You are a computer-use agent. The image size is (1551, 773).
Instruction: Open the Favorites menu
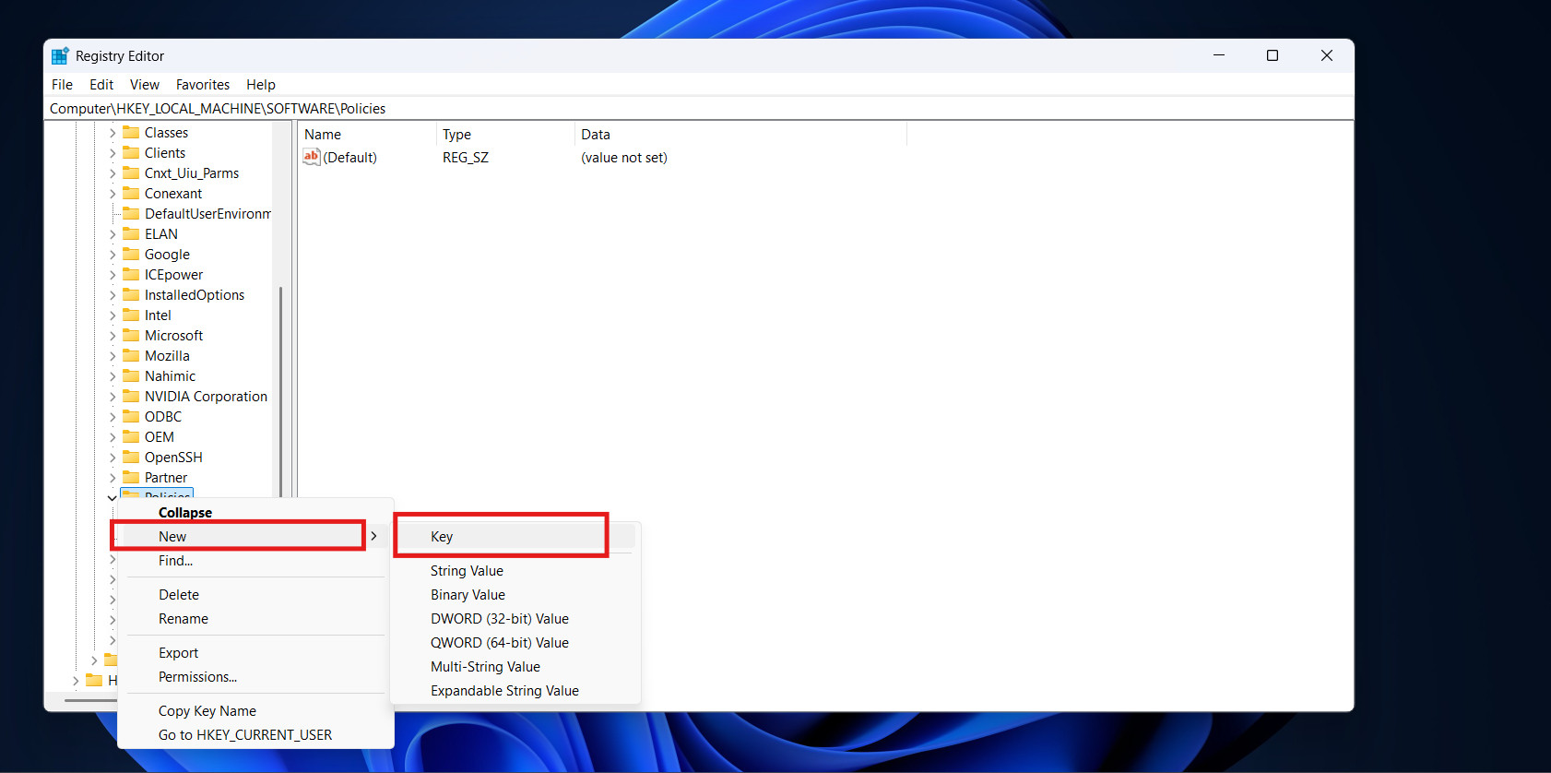(203, 85)
